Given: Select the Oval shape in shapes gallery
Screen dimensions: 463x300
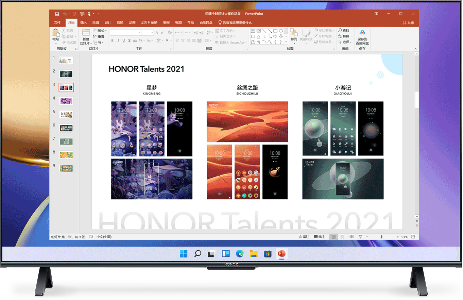Looking at the screenshot, I should tap(281, 31).
